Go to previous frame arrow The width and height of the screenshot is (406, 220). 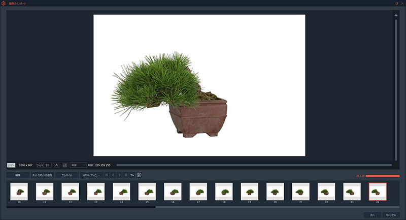tap(113, 175)
